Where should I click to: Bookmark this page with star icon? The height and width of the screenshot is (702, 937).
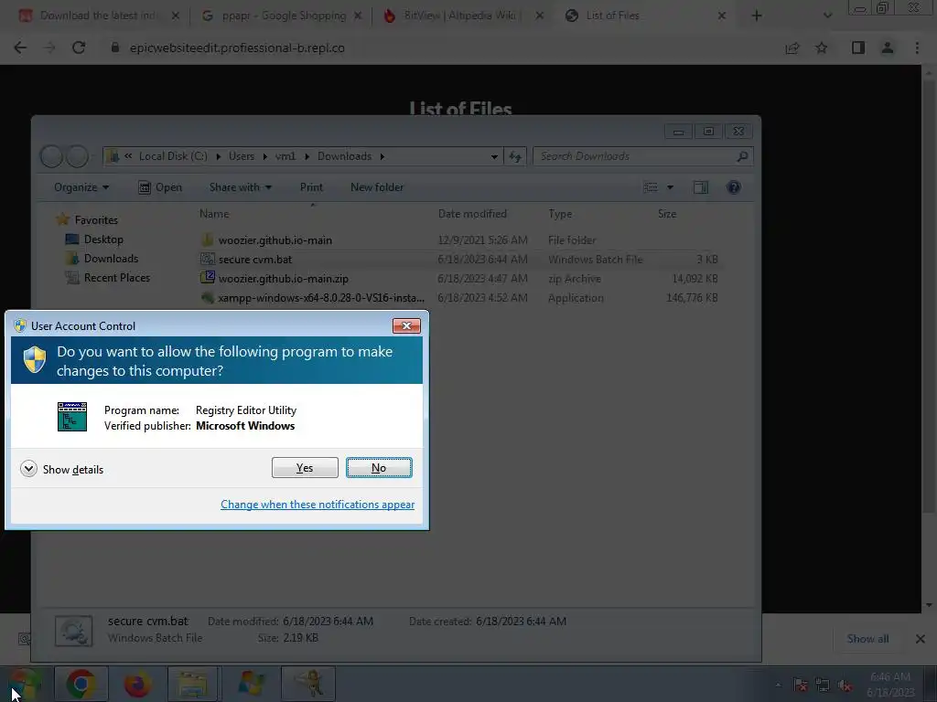[822, 48]
